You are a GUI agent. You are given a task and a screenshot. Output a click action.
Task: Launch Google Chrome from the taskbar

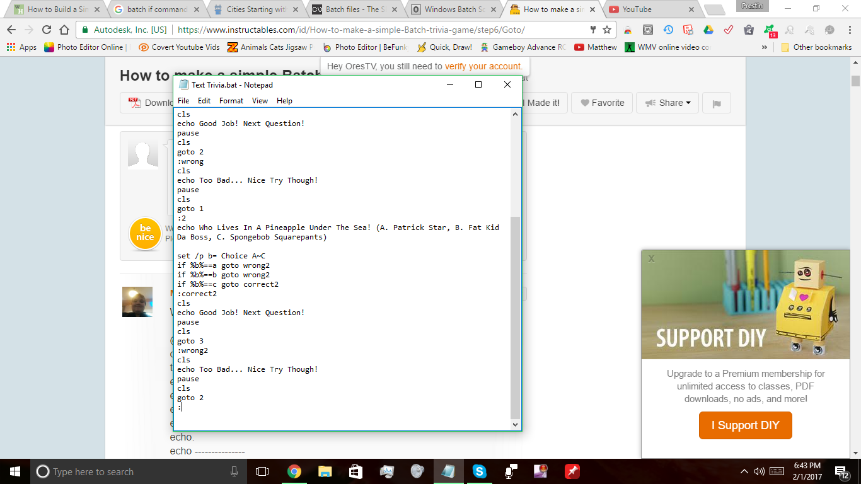coord(294,471)
